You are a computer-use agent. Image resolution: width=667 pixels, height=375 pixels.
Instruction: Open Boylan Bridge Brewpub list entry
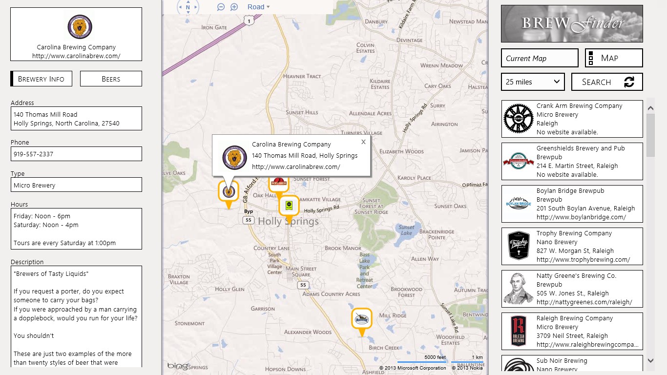[x=572, y=204]
